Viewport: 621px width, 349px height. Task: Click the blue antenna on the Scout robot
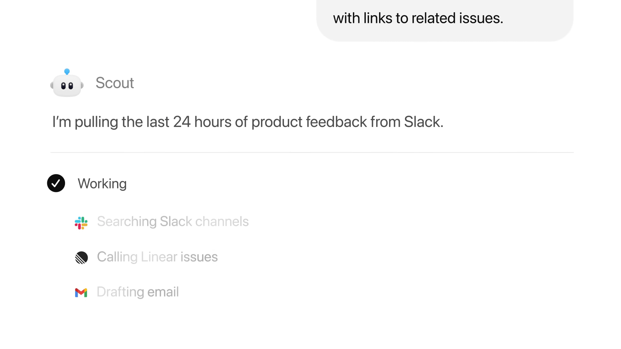(67, 71)
